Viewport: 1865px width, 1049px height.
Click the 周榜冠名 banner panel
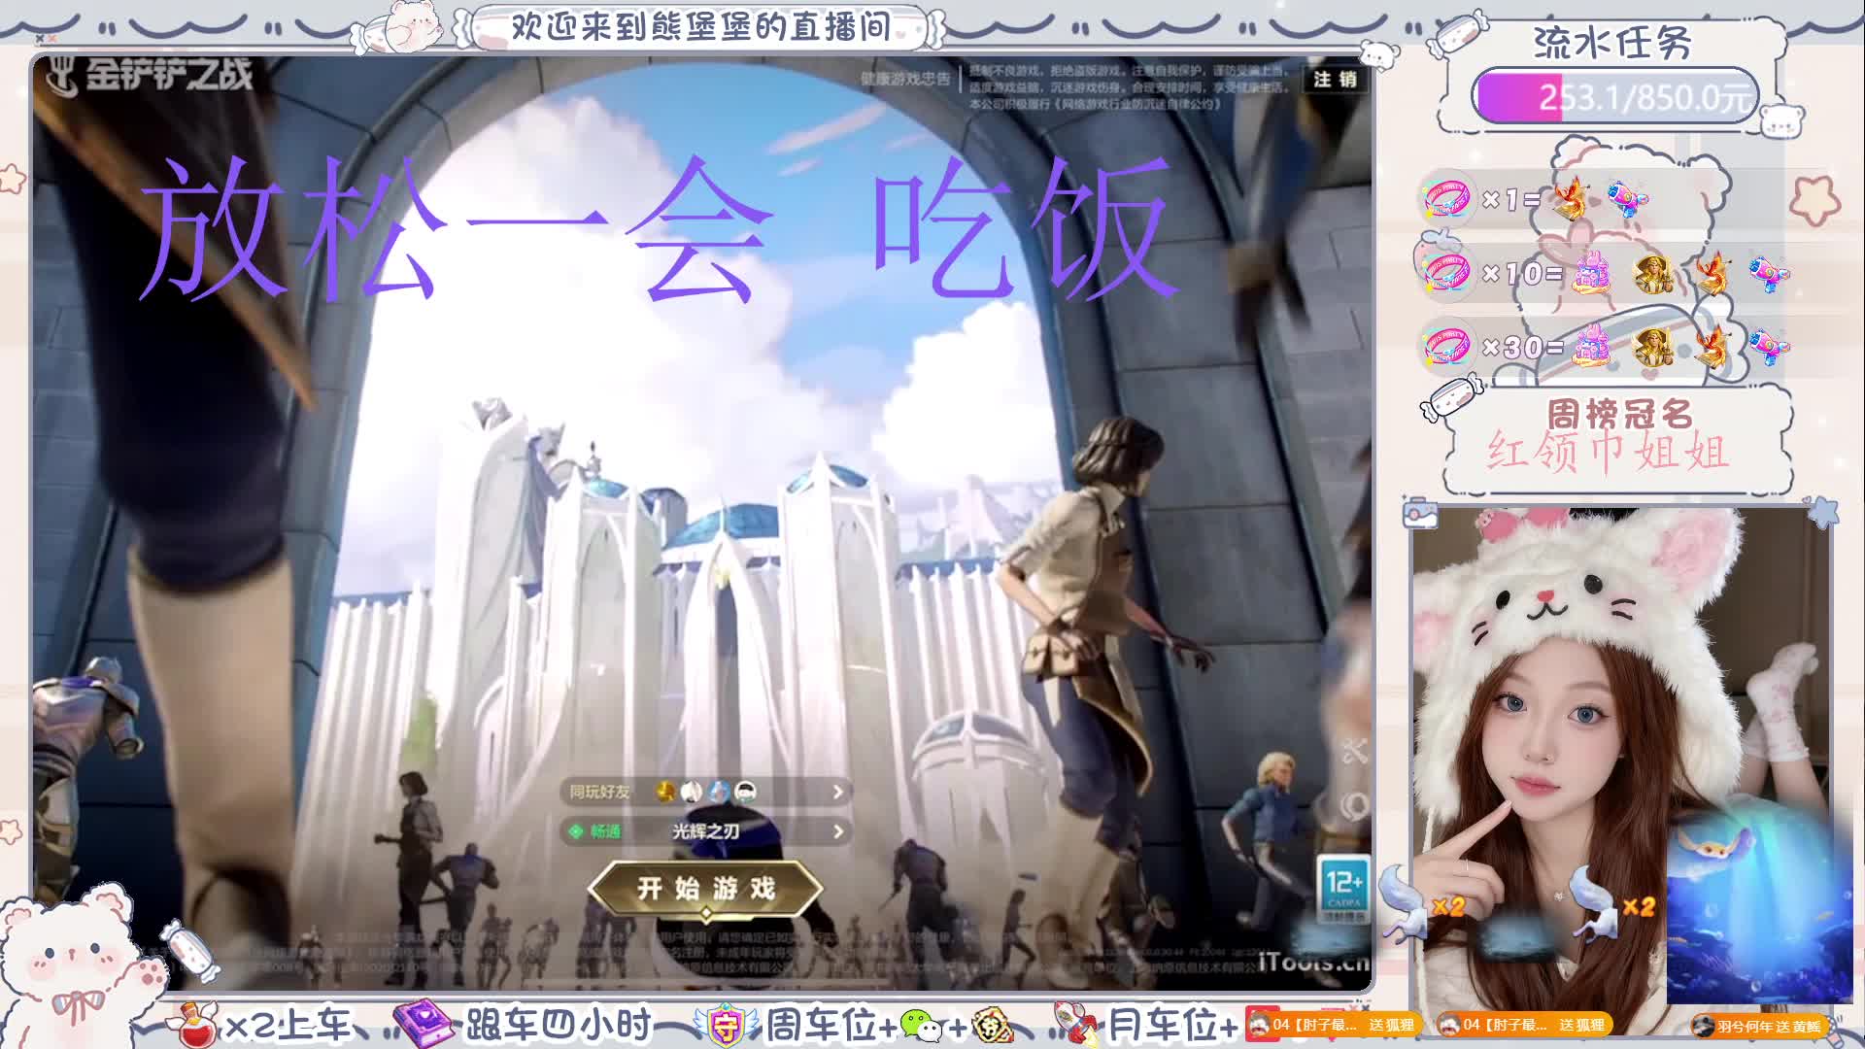(1616, 439)
